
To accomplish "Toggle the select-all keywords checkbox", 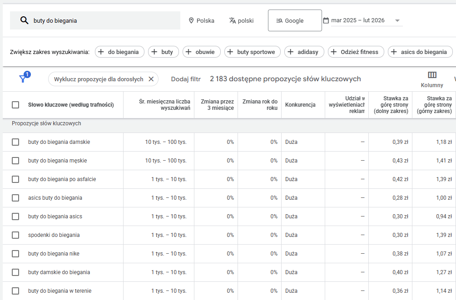I will (15, 105).
